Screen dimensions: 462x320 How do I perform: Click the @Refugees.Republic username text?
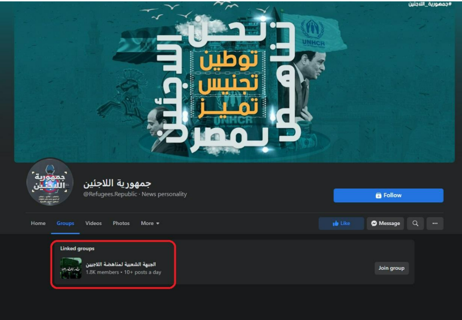coord(110,195)
